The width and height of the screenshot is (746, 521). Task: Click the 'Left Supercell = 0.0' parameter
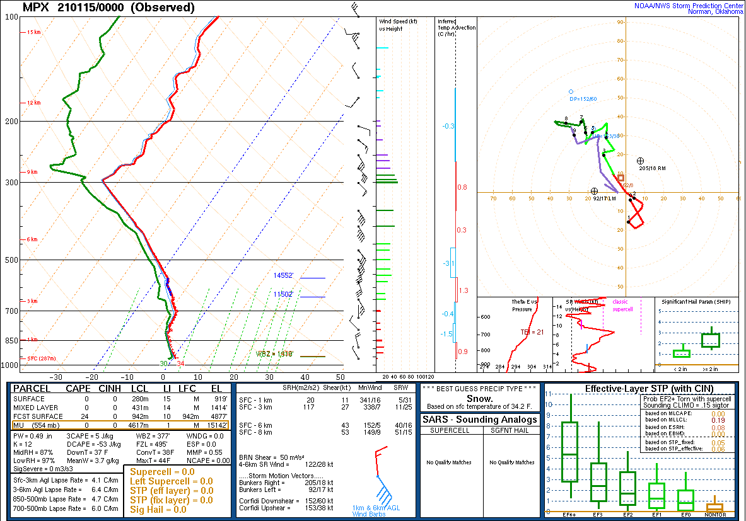coord(172,481)
